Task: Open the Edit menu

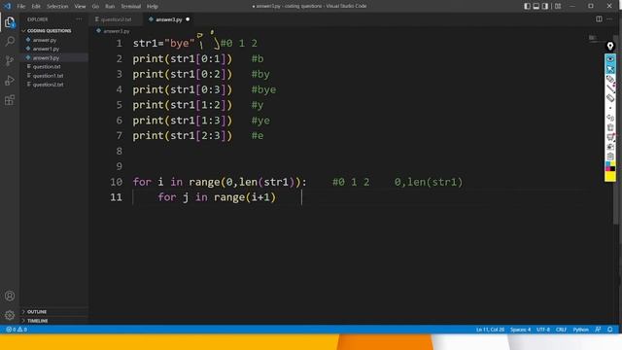Action: (x=36, y=6)
